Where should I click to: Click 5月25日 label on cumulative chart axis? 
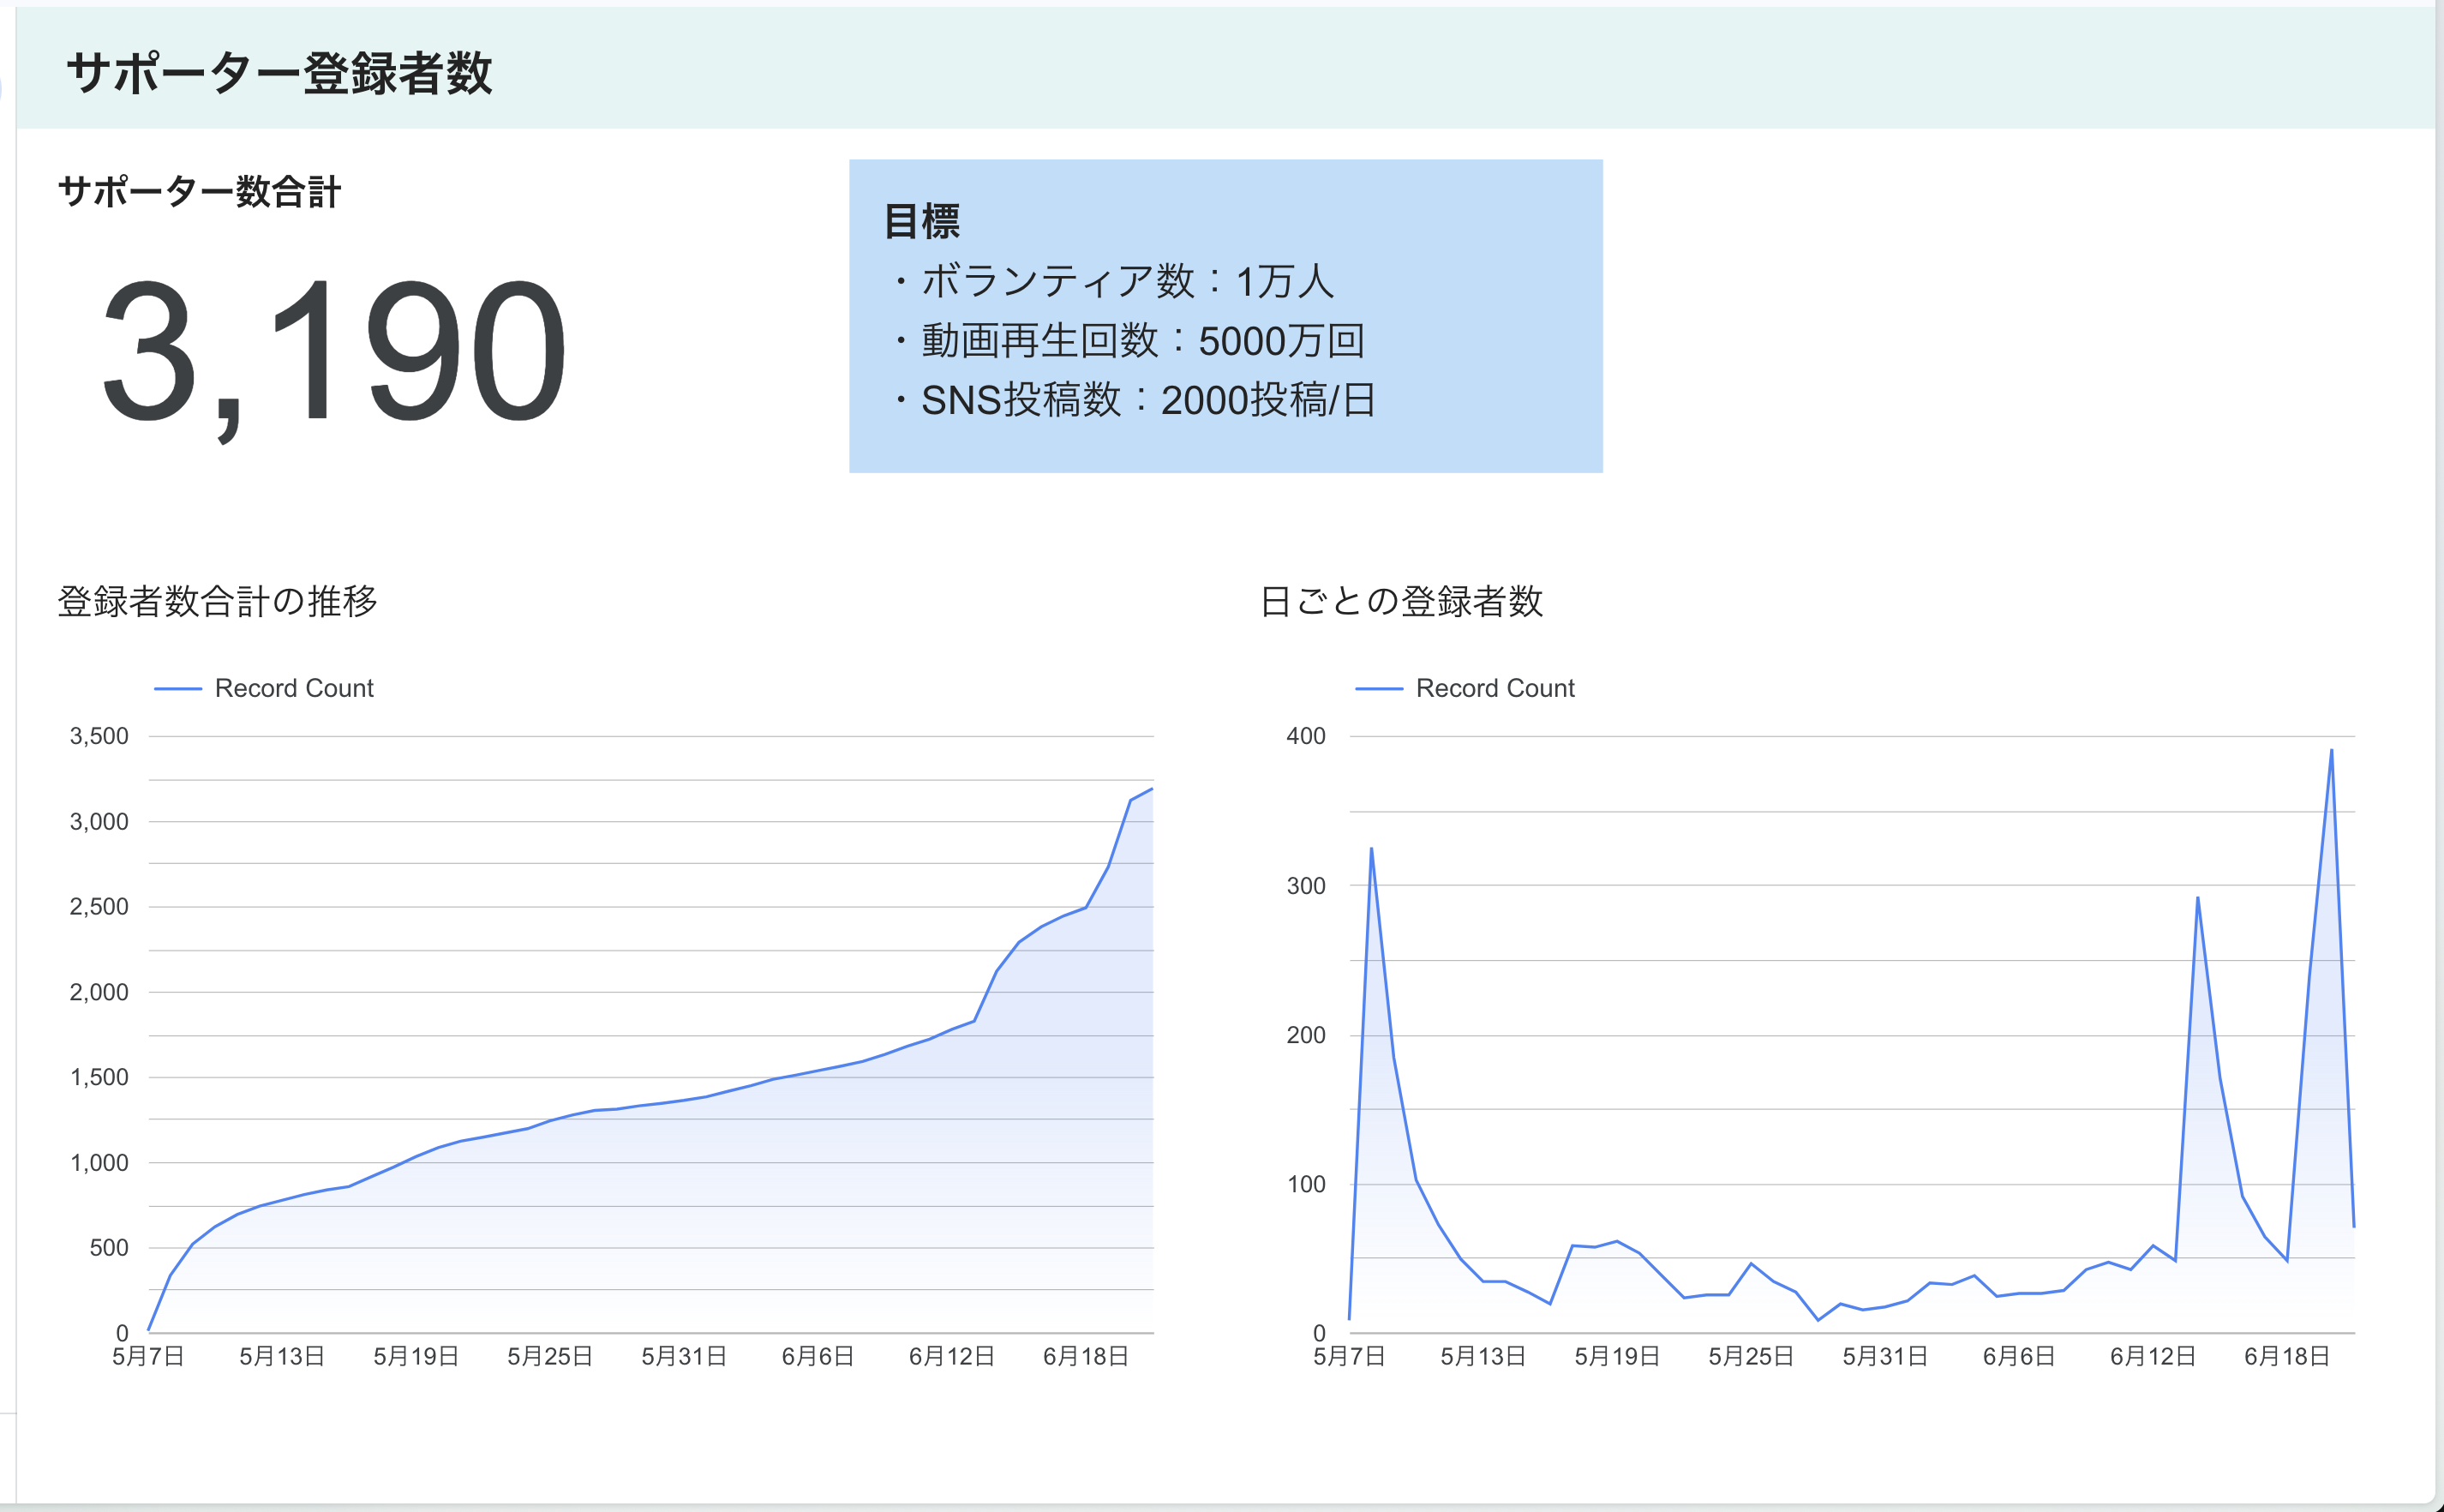(x=550, y=1356)
